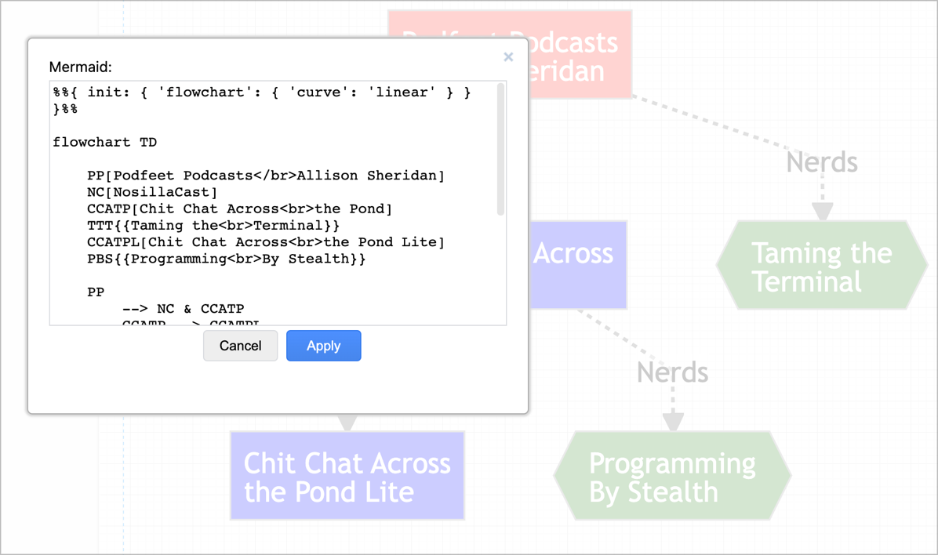Close the Mermaid dialog with the X

[508, 56]
